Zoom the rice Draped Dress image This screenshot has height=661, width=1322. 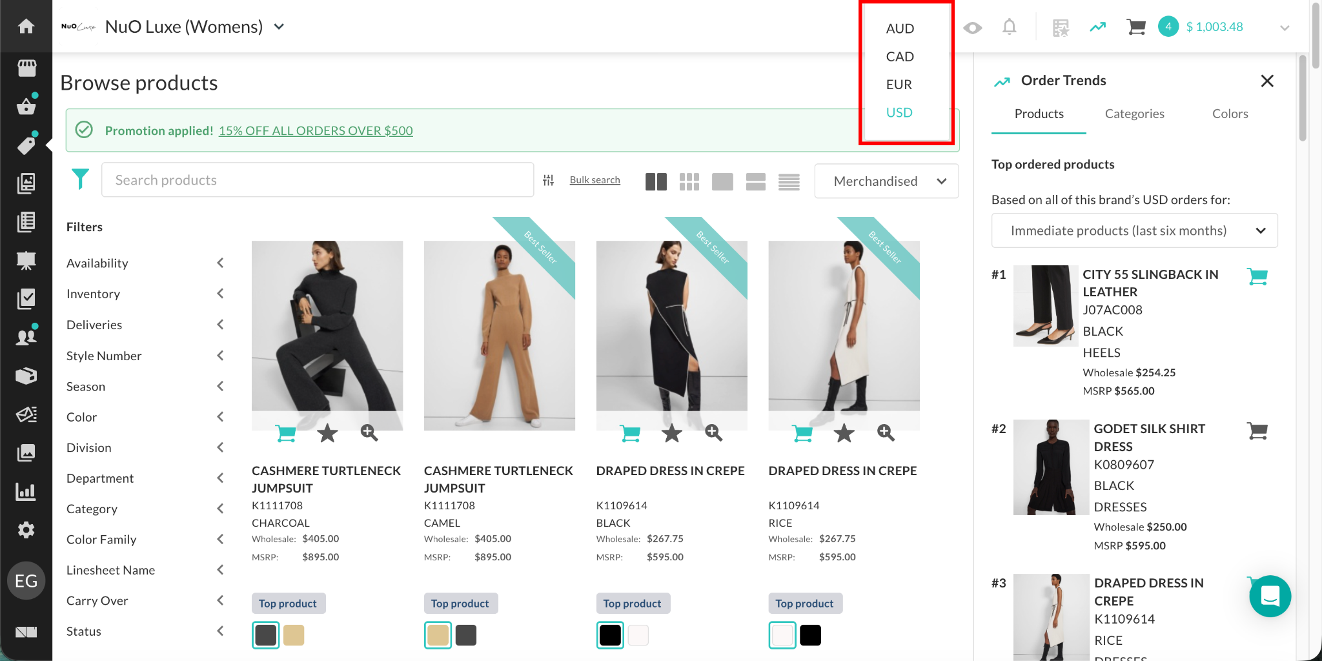coord(886,432)
